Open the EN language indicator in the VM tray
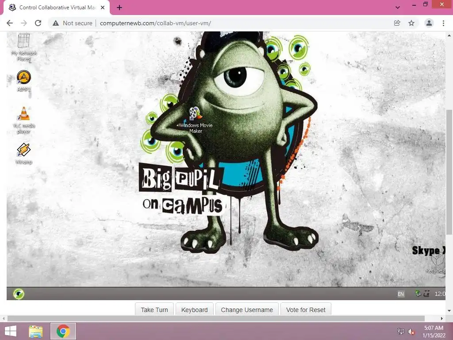Image resolution: width=453 pixels, height=340 pixels. [x=401, y=294]
